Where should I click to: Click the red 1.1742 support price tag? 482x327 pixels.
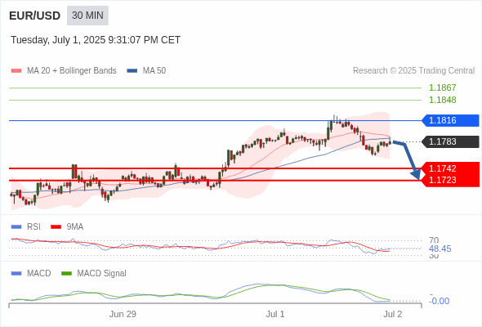[450, 168]
